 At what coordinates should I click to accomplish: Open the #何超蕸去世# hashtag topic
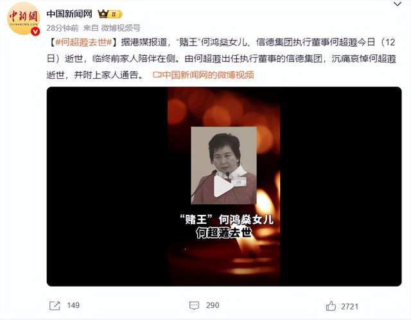coord(84,42)
